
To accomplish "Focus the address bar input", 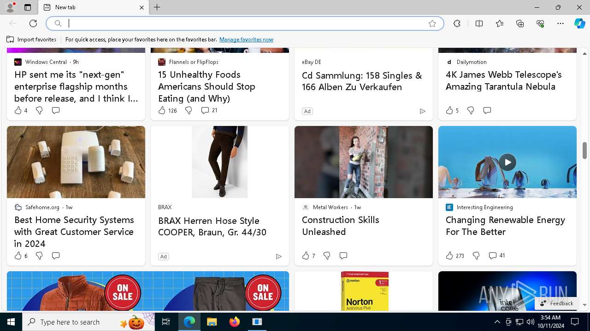I will tap(244, 23).
